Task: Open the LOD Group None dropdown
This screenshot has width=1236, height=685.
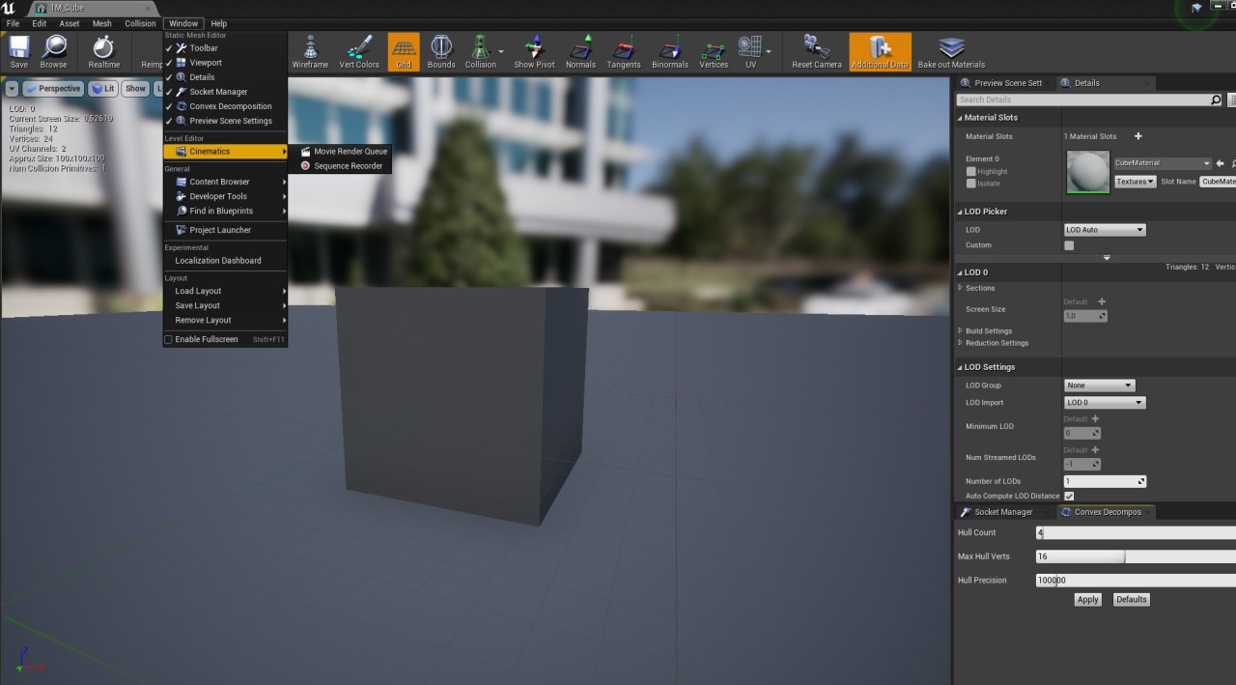Action: 1099,385
